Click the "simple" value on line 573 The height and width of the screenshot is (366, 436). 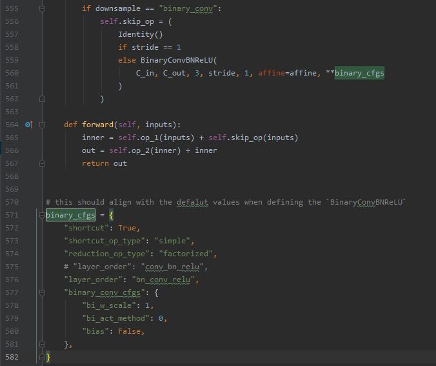[172, 241]
